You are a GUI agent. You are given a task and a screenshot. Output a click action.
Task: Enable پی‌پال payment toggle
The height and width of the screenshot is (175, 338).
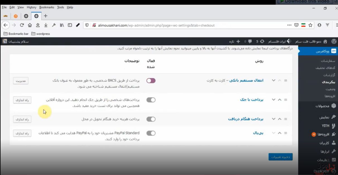pyautogui.click(x=151, y=133)
